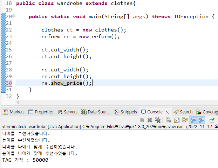Pin the console view
Screen dimensions: 218x168
coord(212,120)
